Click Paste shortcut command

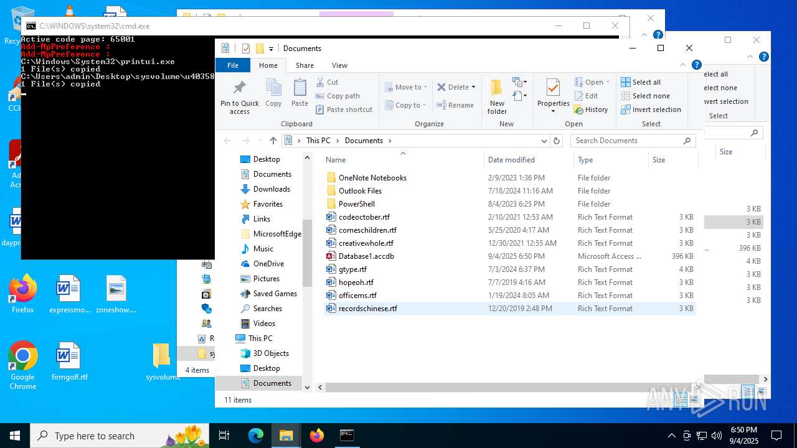(x=344, y=110)
